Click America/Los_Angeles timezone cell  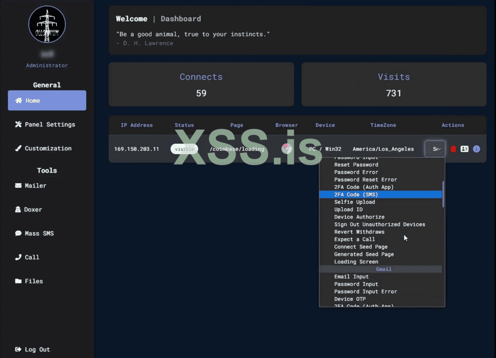pos(383,149)
